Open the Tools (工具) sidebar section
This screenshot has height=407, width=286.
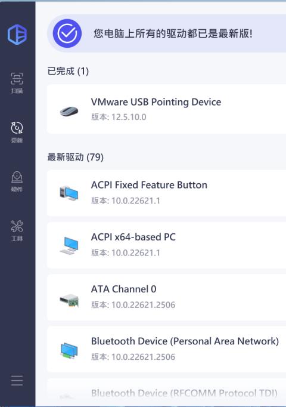[x=17, y=231]
